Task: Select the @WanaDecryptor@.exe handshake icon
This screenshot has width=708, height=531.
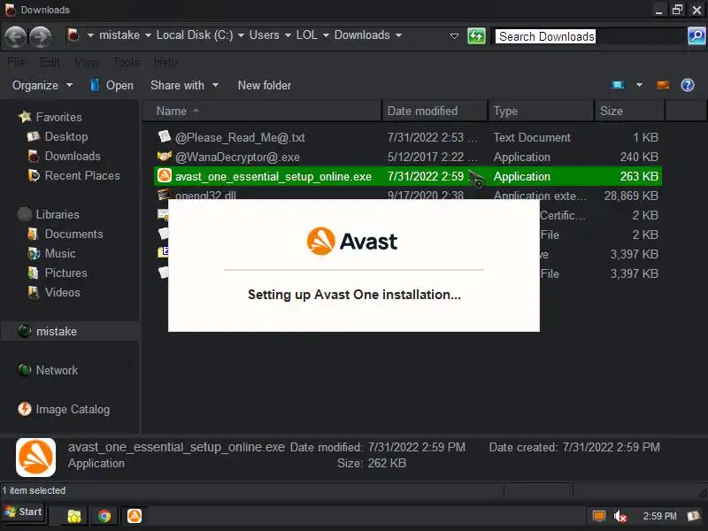Action: coord(165,157)
